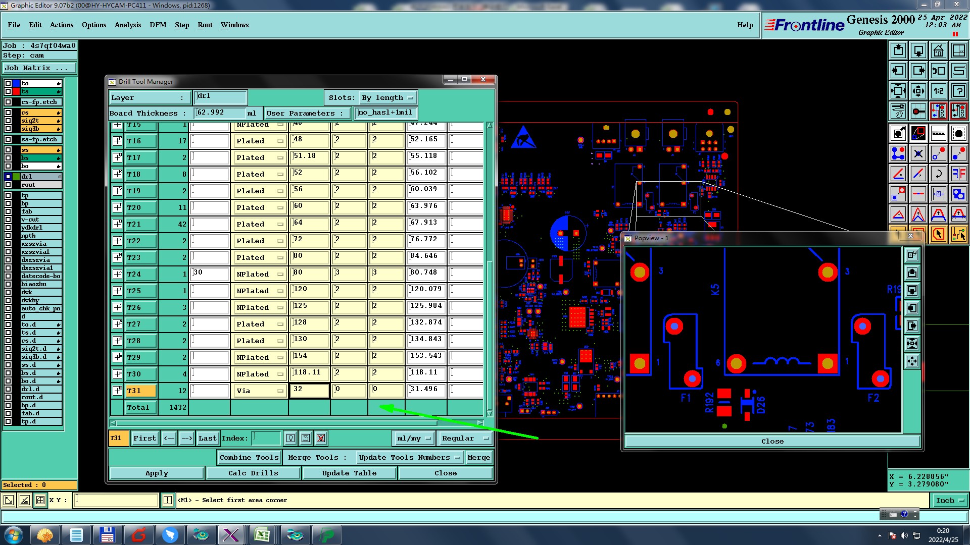Screen dimensions: 970x545
Task: Open the Slots By length dropdown
Action: pos(387,97)
